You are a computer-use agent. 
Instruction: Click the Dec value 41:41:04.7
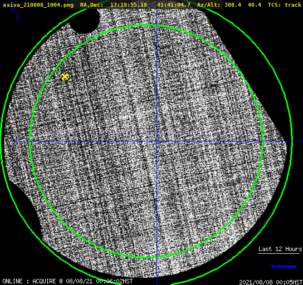tap(174, 5)
